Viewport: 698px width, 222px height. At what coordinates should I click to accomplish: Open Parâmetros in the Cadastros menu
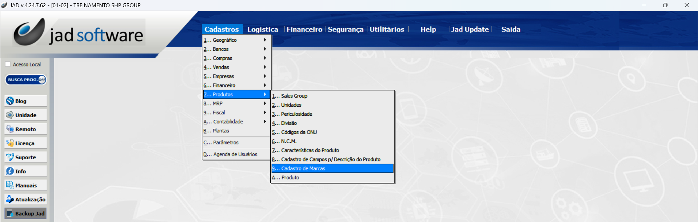[226, 143]
